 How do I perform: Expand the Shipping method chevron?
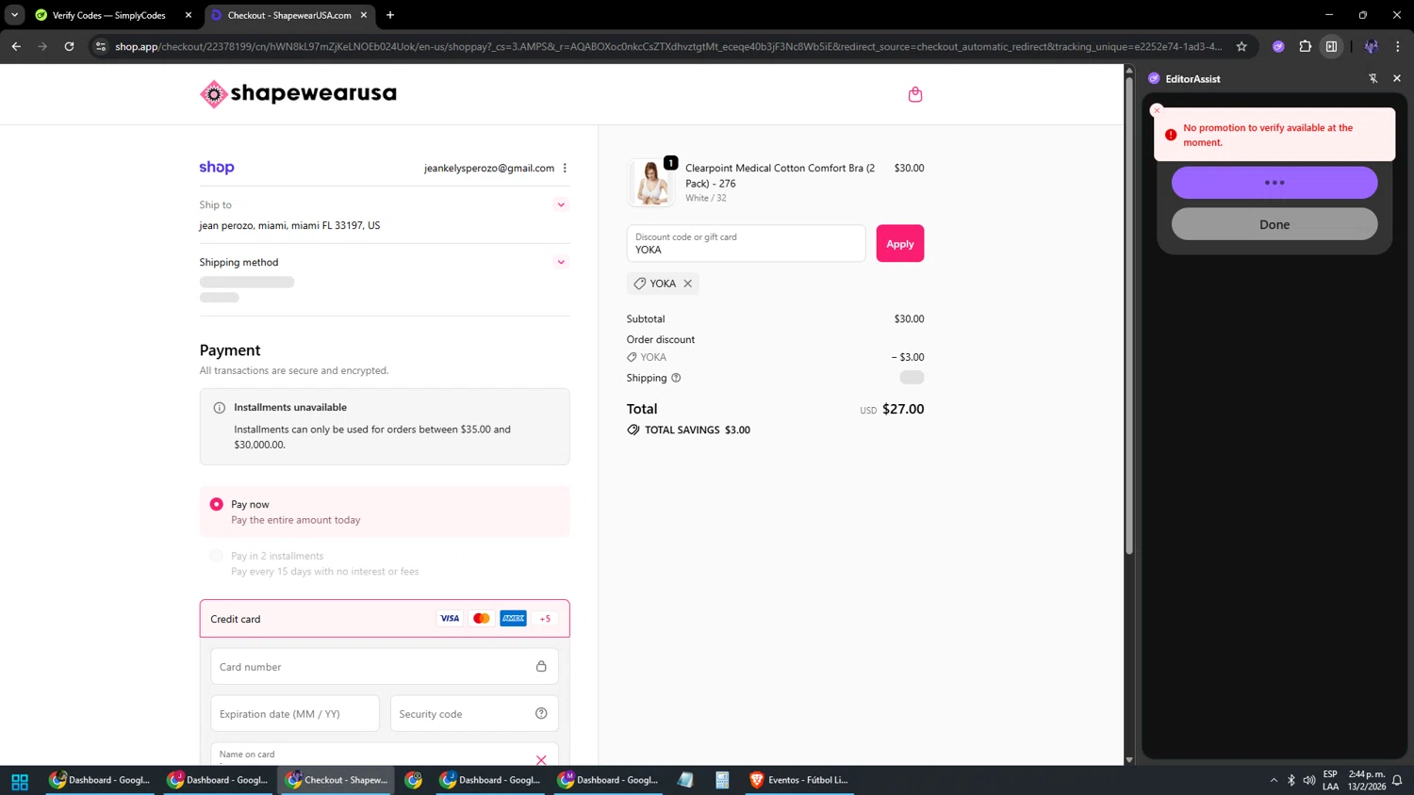point(561,262)
